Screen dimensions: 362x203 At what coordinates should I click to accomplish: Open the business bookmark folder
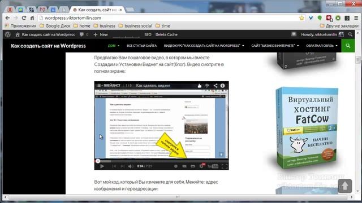point(105,26)
